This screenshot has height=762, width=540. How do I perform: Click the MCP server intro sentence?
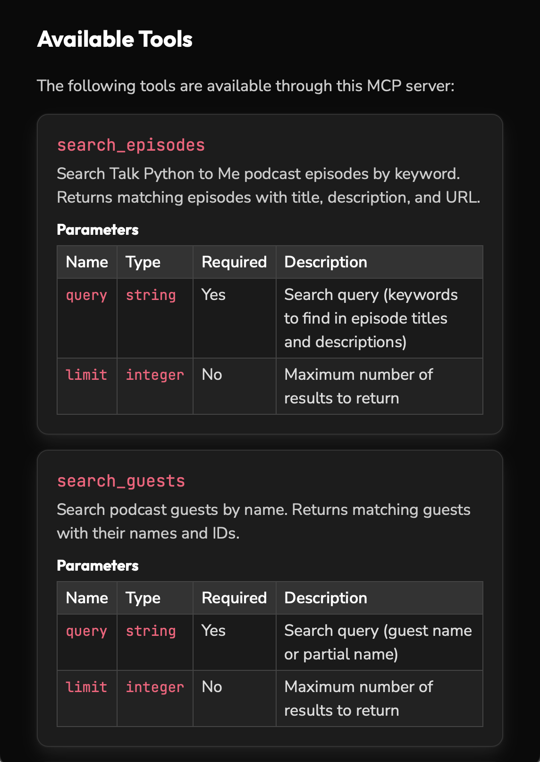click(x=245, y=86)
